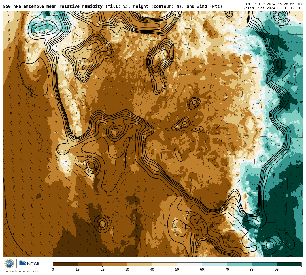Click the light teal 70-80 colorbar segment
The image size is (306, 275).
click(x=239, y=264)
